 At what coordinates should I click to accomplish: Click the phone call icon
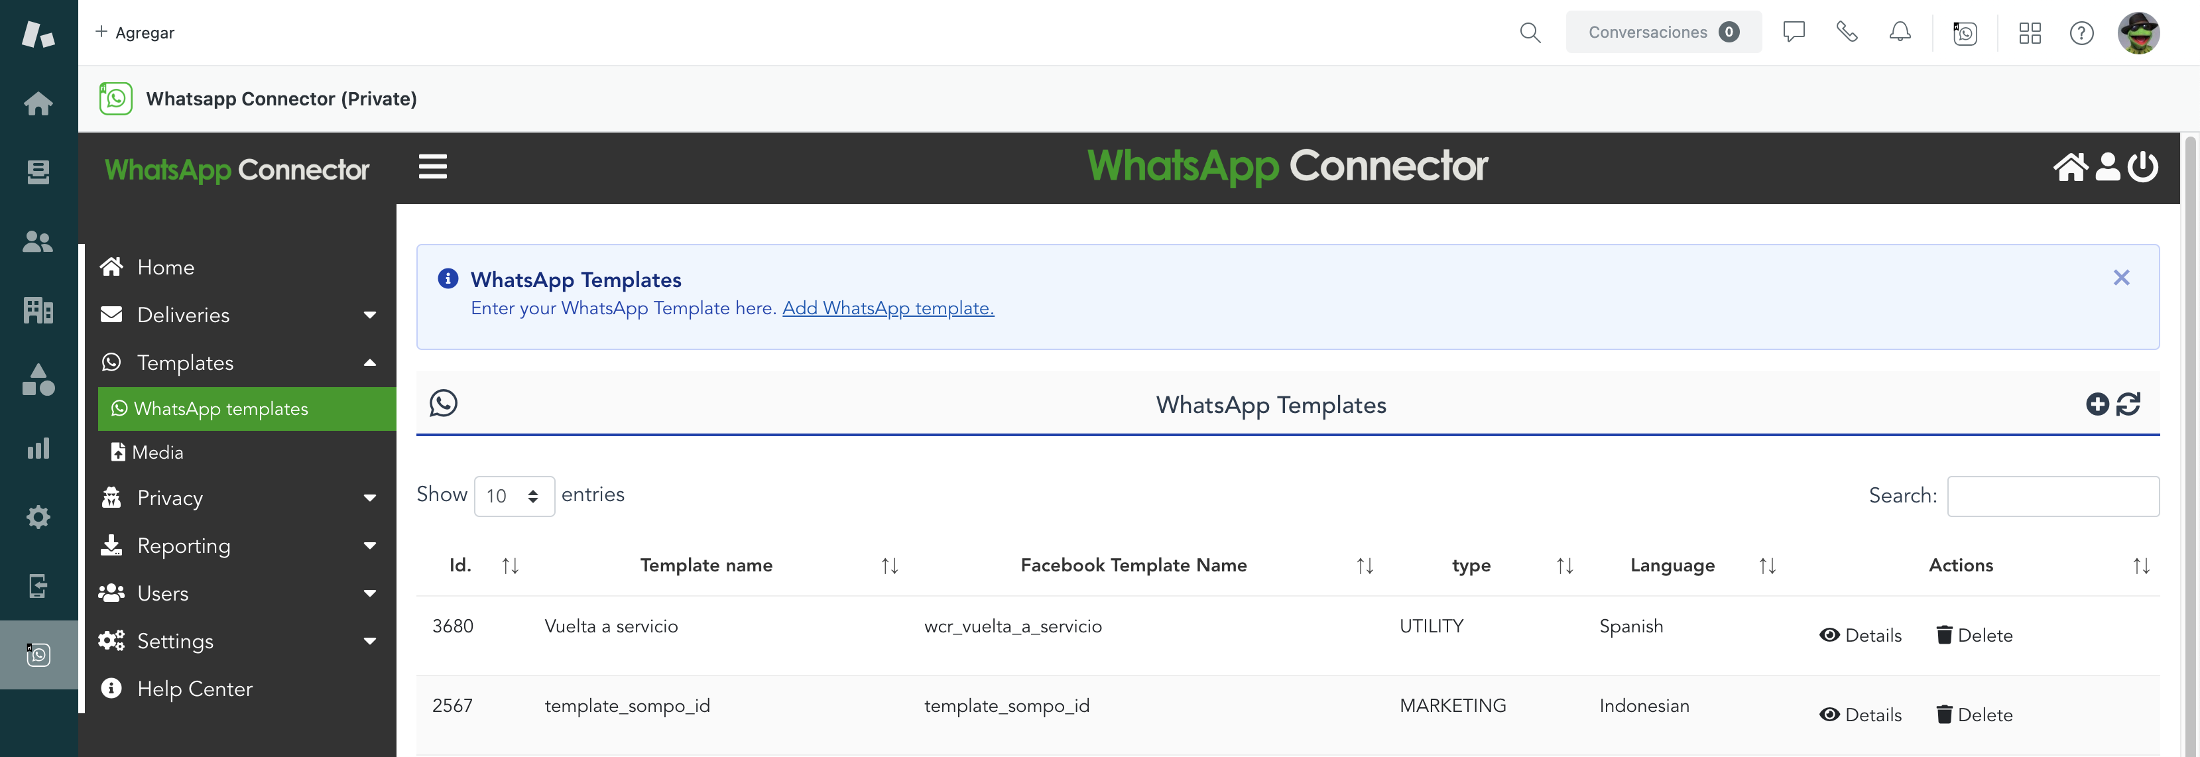tap(1847, 32)
